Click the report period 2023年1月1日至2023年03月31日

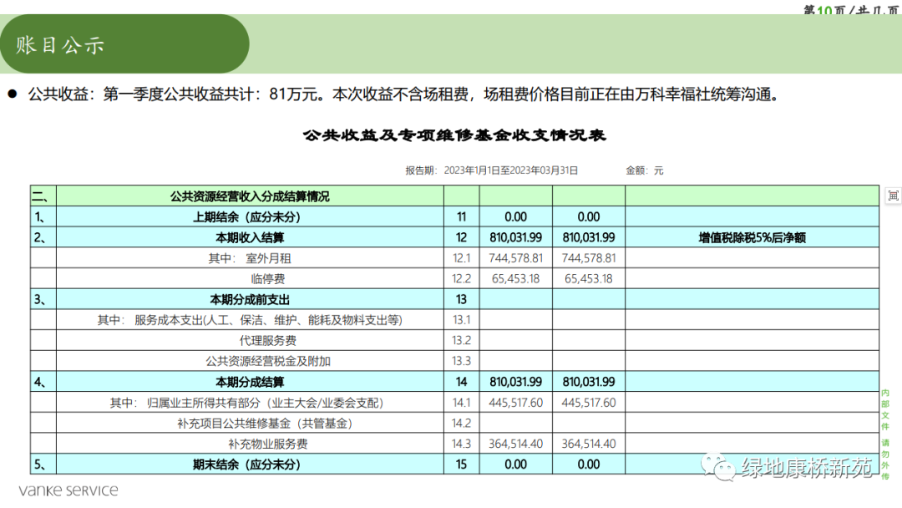click(511, 170)
